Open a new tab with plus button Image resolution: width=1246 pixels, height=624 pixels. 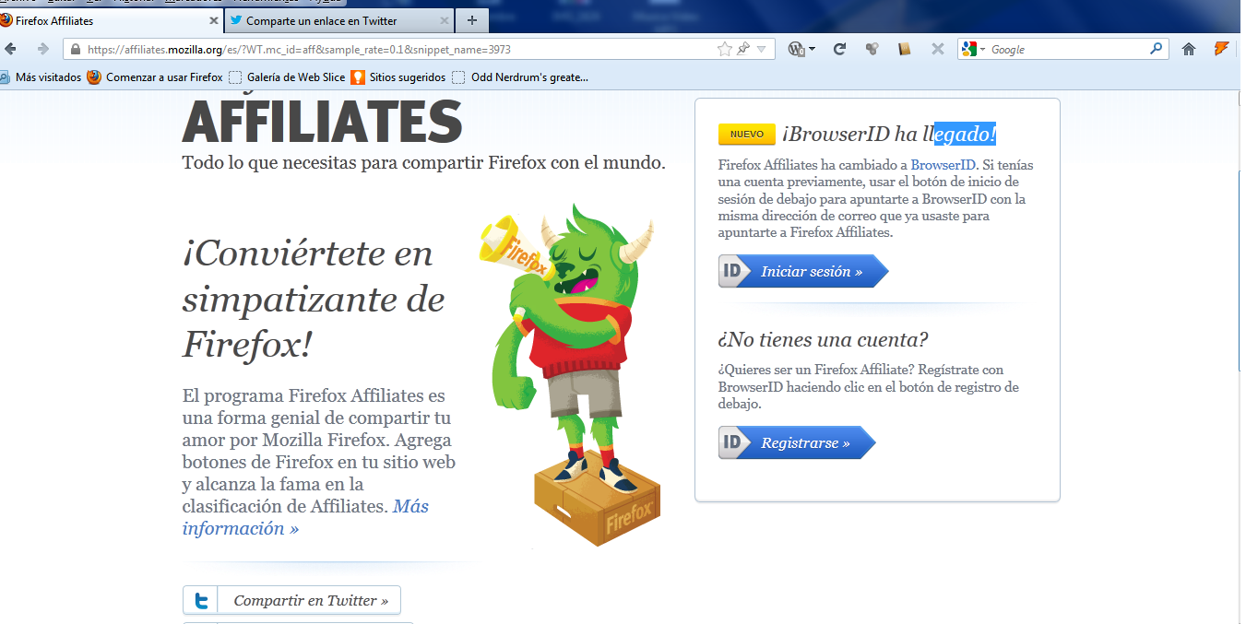click(472, 20)
